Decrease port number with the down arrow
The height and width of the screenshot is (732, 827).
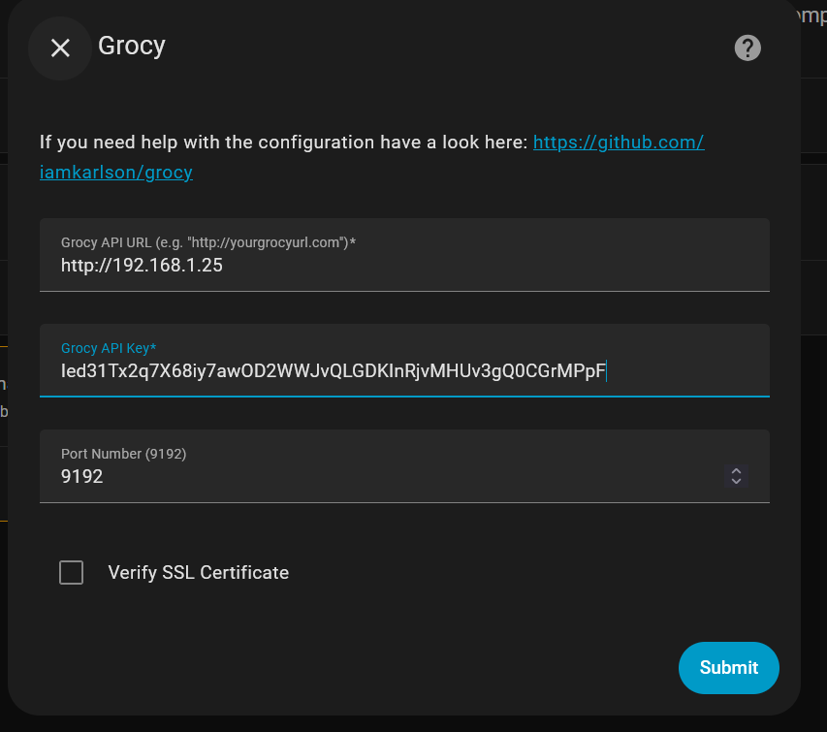pos(737,481)
